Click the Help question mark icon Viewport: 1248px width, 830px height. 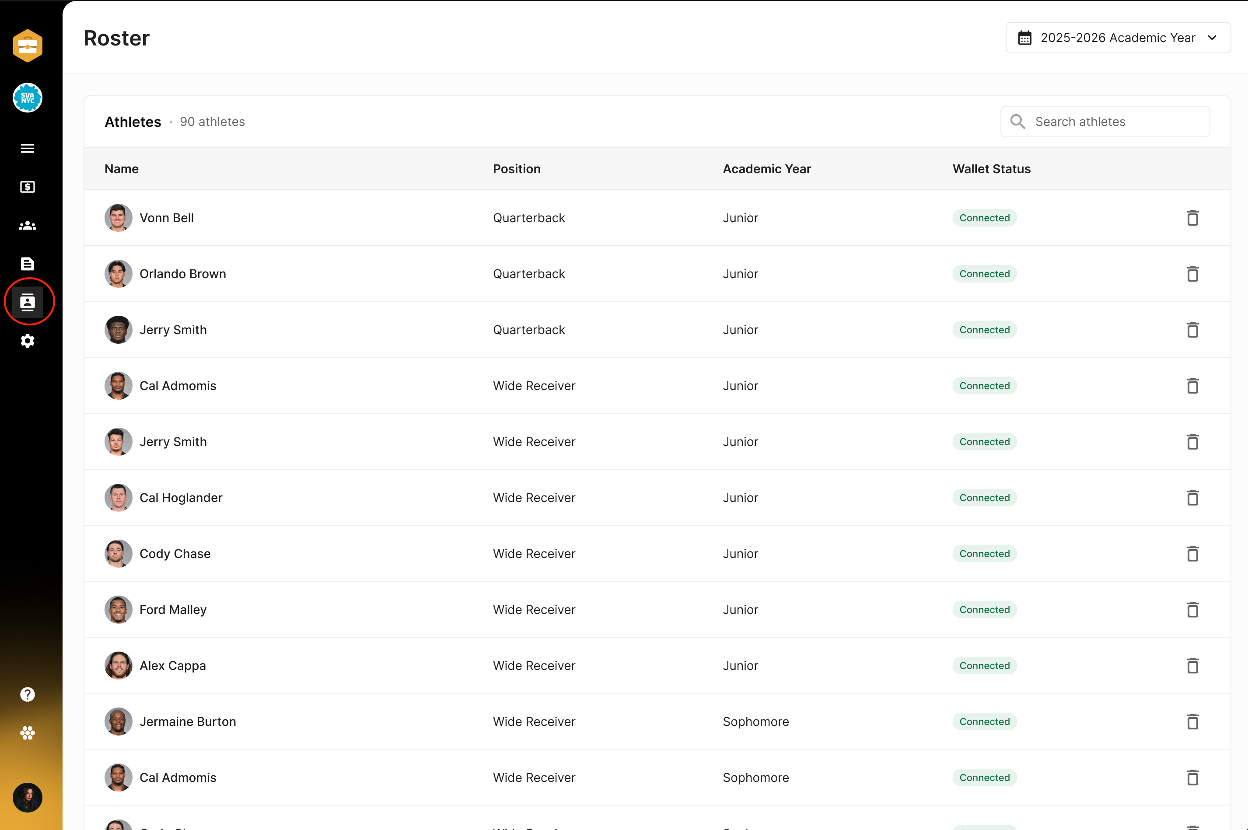[x=27, y=694]
